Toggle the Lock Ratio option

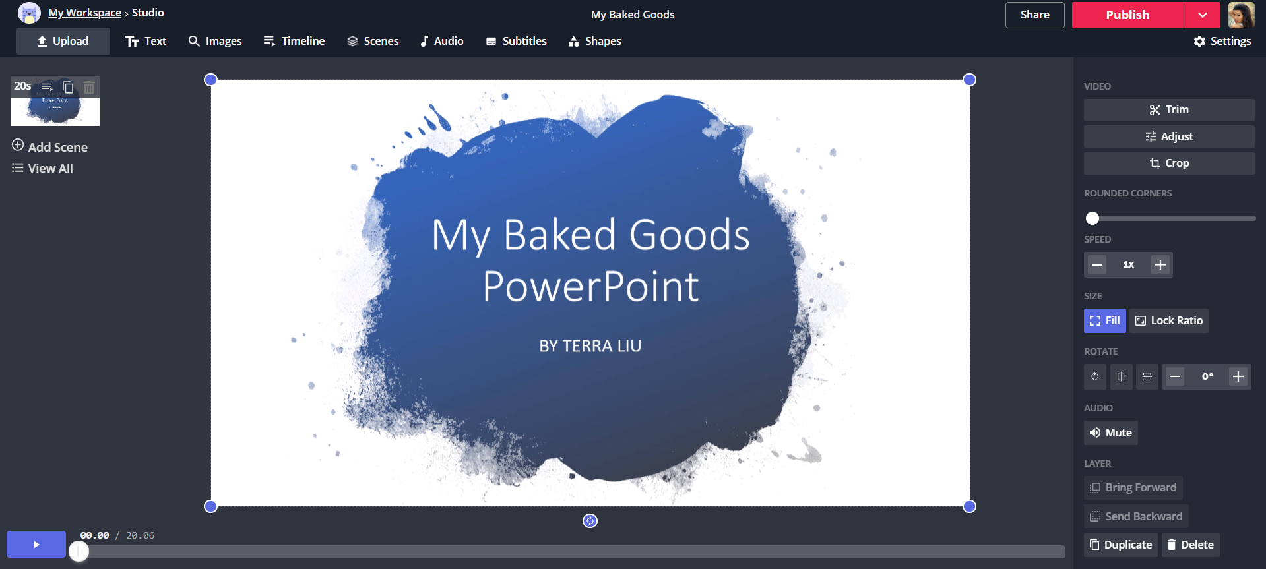(1169, 320)
